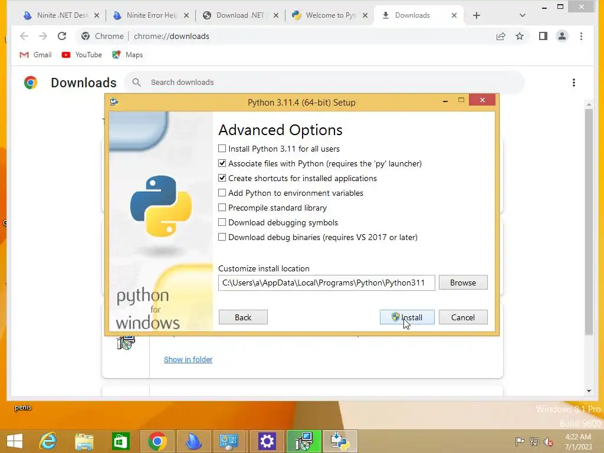Click Python setup title bar icon
The width and height of the screenshot is (604, 453).
click(x=114, y=102)
